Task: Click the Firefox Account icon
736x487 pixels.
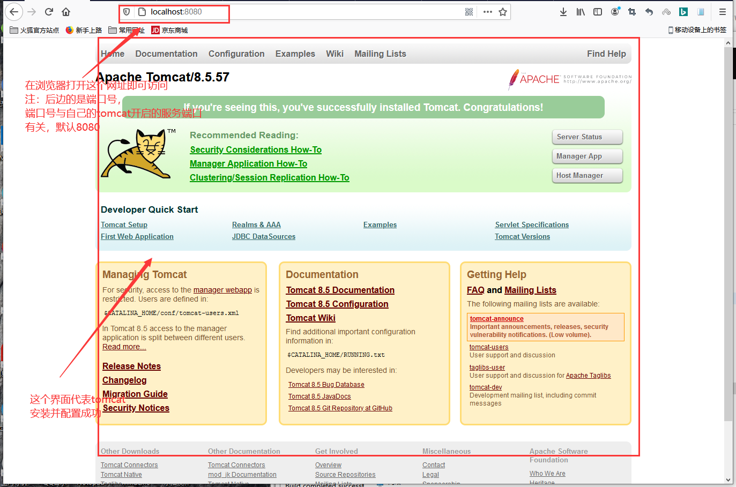Action: (x=614, y=11)
